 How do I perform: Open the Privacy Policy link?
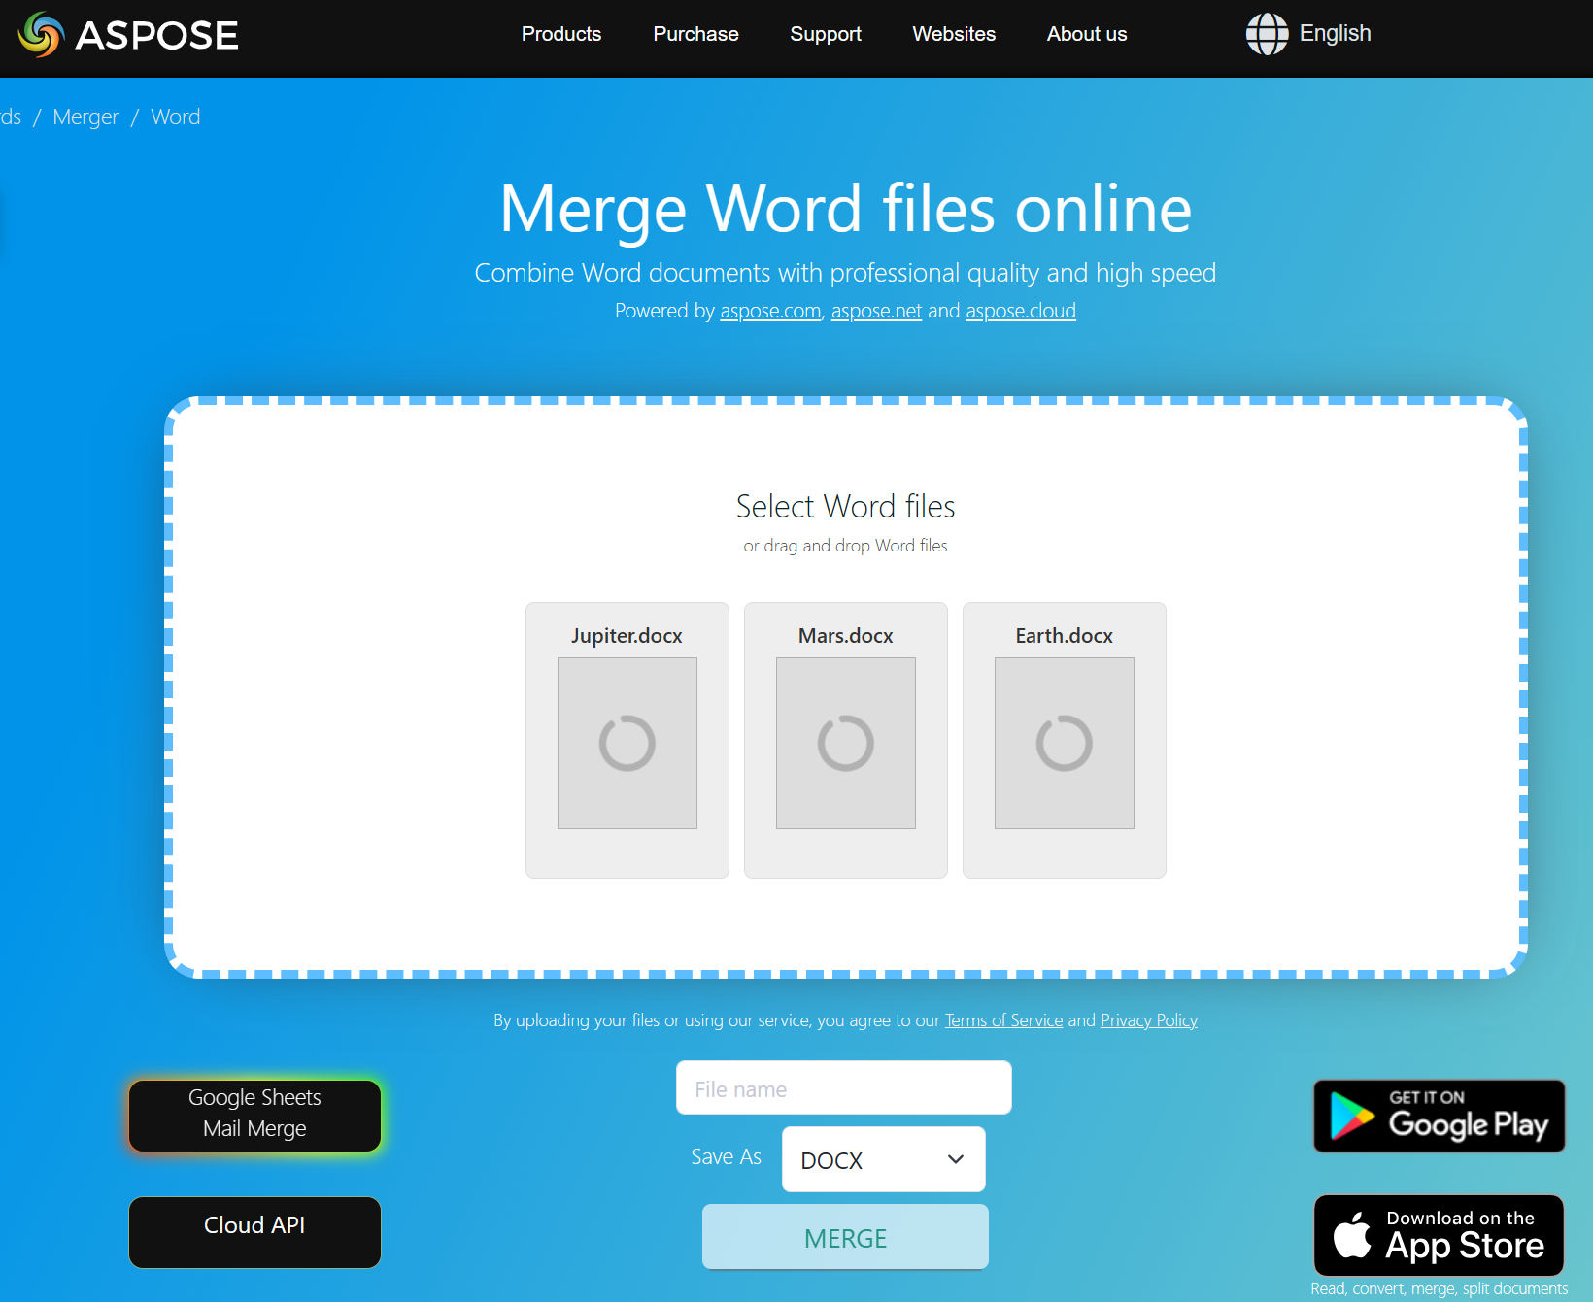[x=1149, y=1020]
